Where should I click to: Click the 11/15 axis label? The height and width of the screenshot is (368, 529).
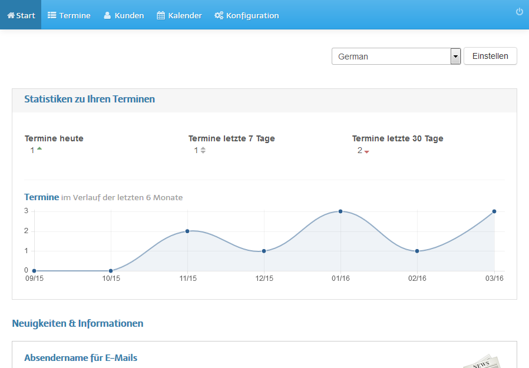(188, 279)
